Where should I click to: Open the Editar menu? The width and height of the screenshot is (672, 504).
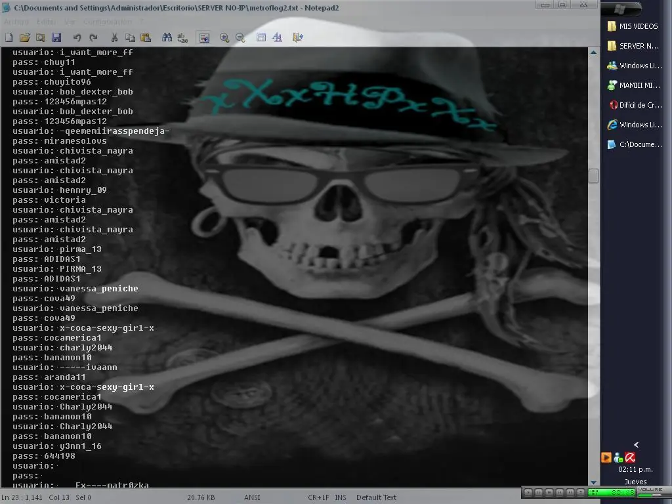pyautogui.click(x=46, y=22)
